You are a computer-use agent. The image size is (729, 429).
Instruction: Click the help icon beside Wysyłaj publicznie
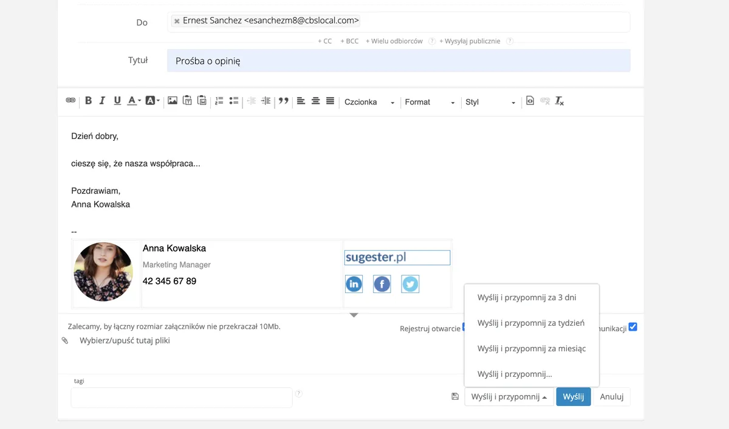(510, 41)
